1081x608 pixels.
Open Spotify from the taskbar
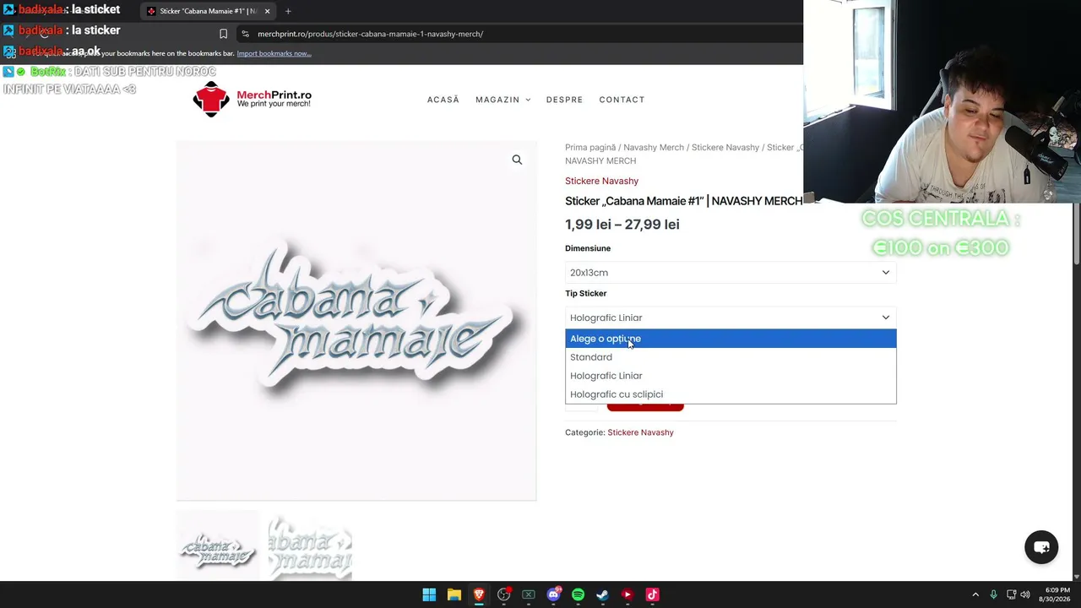pos(578,594)
